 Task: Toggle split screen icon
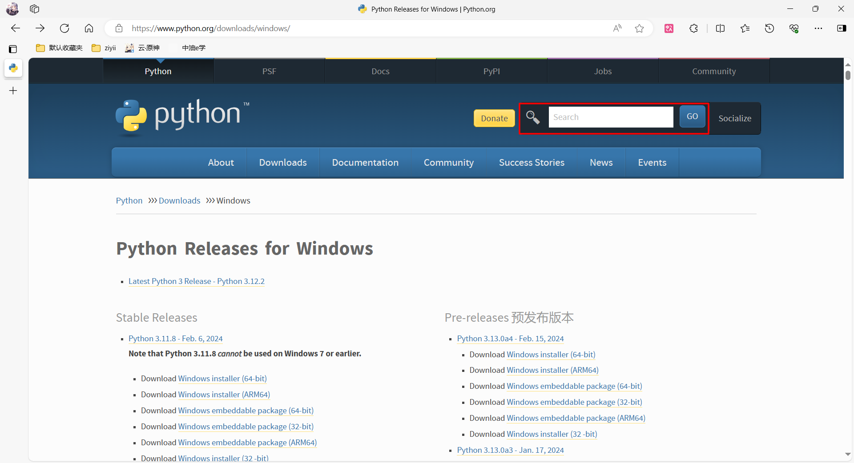tap(720, 28)
